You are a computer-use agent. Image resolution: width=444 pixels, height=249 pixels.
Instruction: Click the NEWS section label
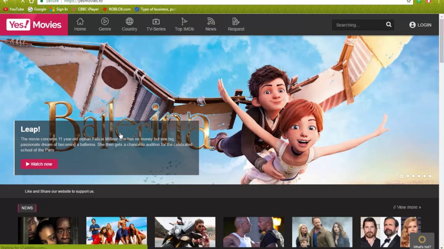point(27,208)
